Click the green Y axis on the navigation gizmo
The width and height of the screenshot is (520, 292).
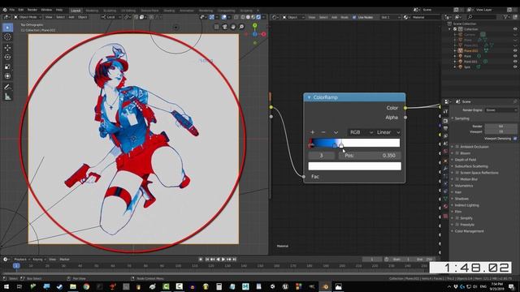pyautogui.click(x=254, y=25)
